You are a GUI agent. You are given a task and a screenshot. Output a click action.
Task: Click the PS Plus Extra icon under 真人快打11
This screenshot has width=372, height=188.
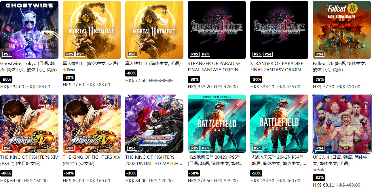pyautogui.click(x=64, y=70)
